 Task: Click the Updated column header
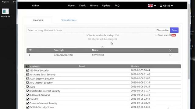click(135, 66)
